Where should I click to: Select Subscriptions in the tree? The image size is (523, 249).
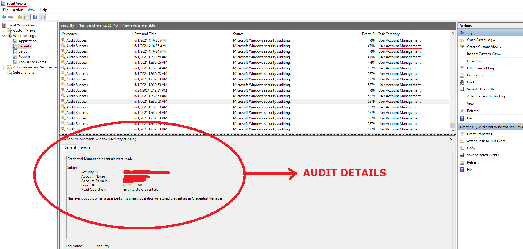pos(23,73)
